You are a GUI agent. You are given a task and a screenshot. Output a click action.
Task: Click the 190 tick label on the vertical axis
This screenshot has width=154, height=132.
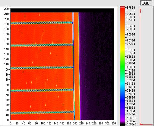coord(7,24)
